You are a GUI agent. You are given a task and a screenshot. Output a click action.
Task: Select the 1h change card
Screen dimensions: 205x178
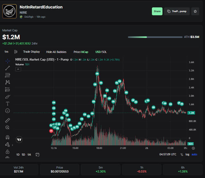[x=142, y=170]
